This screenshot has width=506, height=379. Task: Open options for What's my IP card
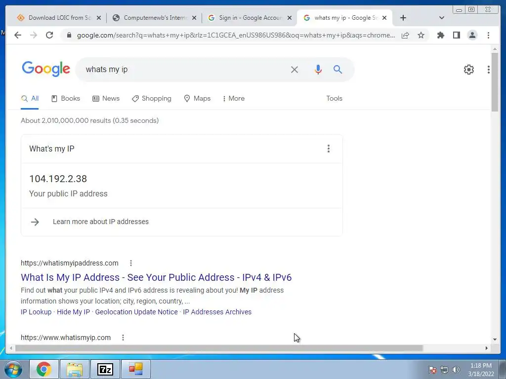coord(328,149)
